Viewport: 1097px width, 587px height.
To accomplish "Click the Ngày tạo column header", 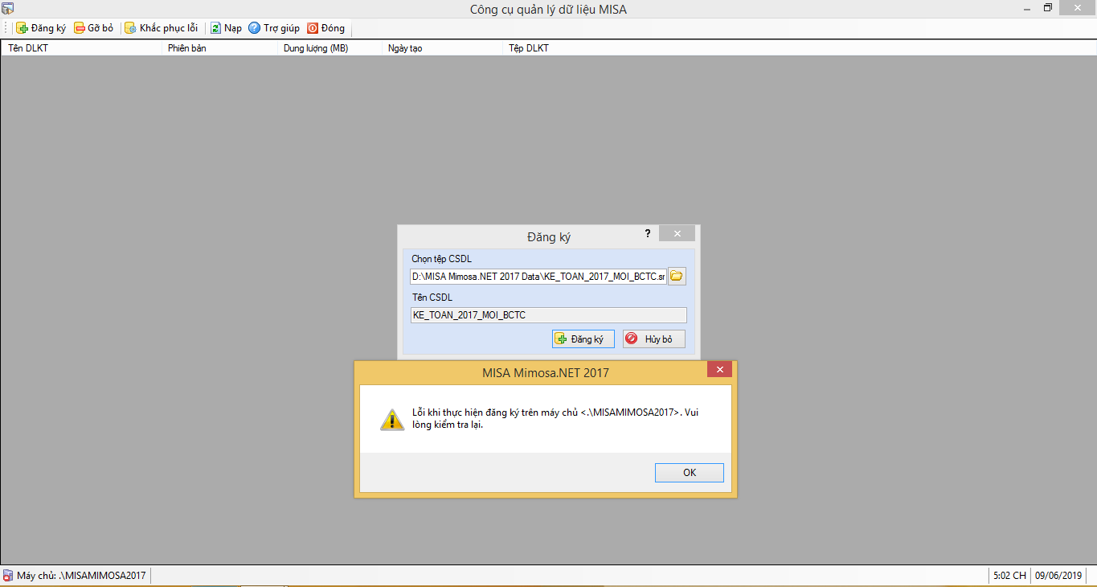I will coord(441,48).
